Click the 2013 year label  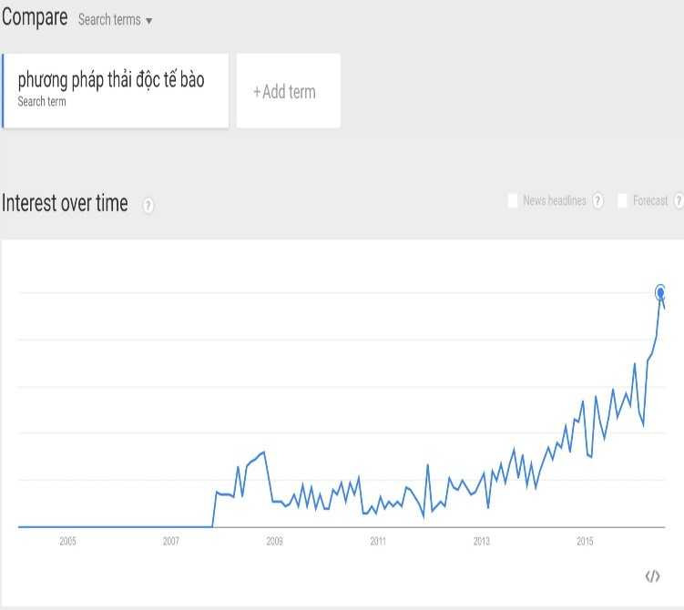click(x=481, y=542)
